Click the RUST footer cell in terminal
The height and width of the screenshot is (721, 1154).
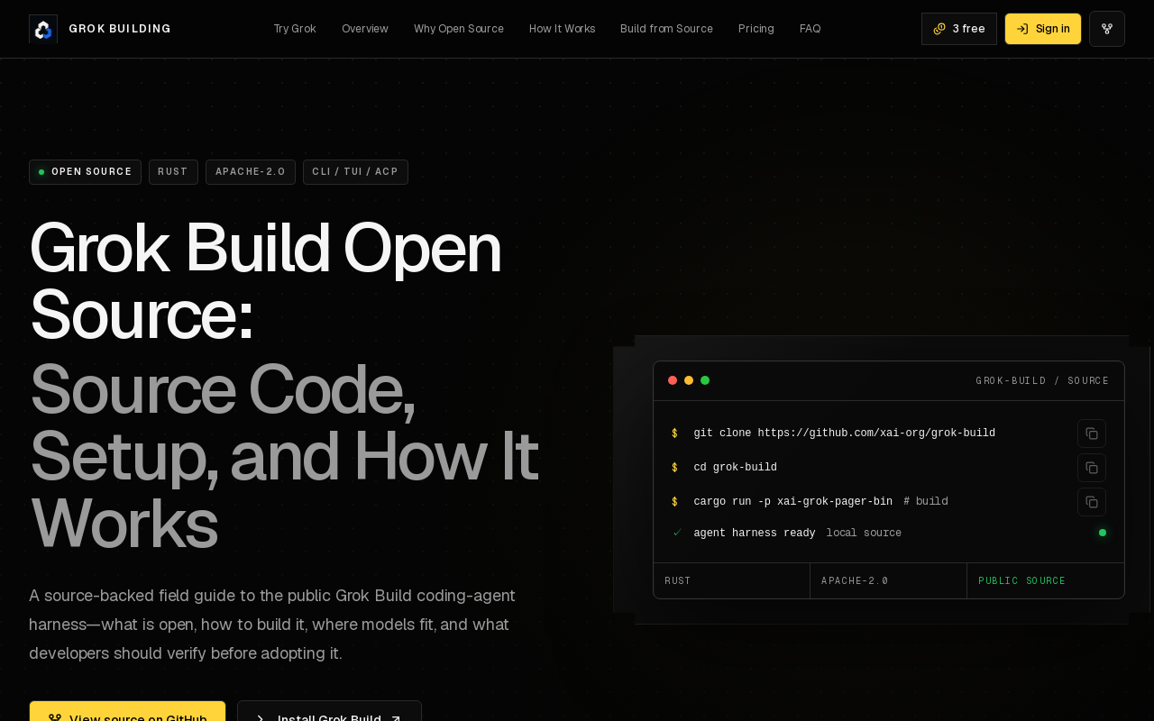[732, 581]
